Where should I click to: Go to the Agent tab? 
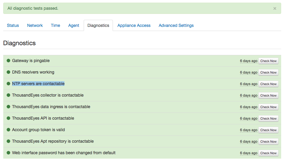[74, 25]
